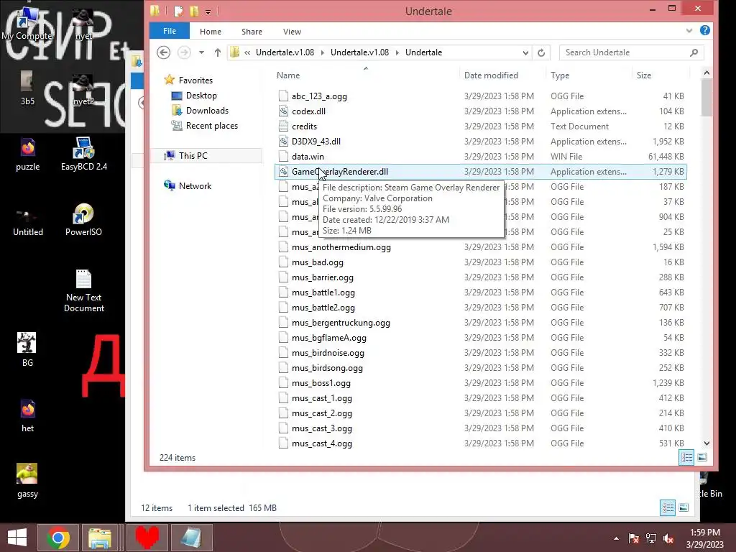Toggle Details view in background Explorer window
Viewport: 736px width, 552px height.
(x=668, y=507)
